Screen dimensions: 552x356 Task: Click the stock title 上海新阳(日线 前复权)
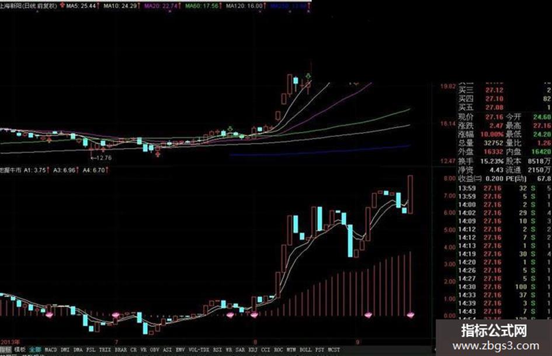pos(29,6)
